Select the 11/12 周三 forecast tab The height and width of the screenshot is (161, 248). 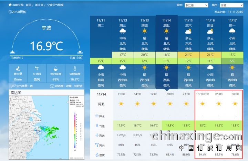tap(123, 23)
